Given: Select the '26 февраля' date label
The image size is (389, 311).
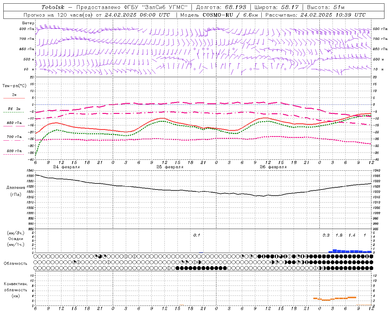Looking at the screenshot, I should (273, 167).
